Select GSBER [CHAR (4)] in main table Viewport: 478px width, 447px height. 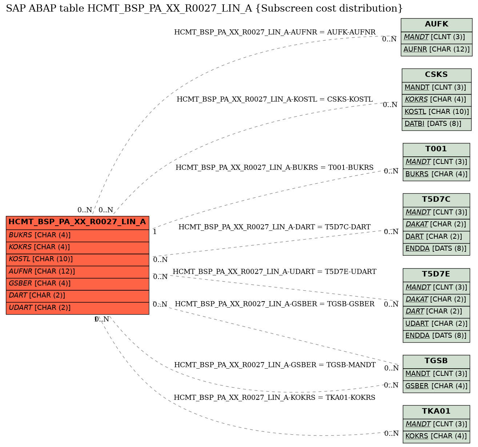click(77, 284)
